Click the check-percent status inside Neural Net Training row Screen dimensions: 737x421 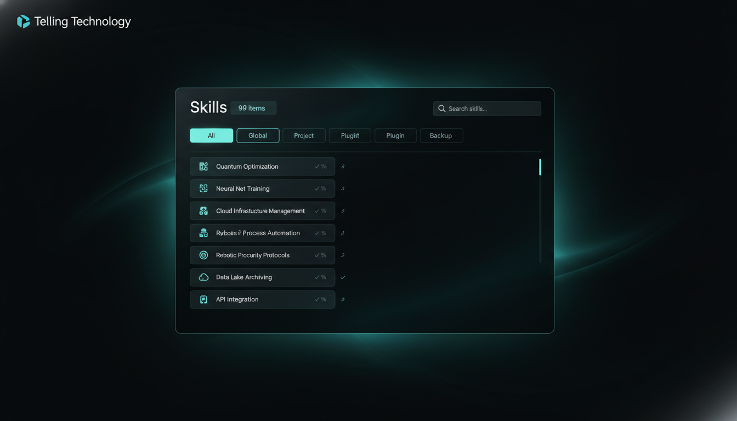tap(320, 189)
